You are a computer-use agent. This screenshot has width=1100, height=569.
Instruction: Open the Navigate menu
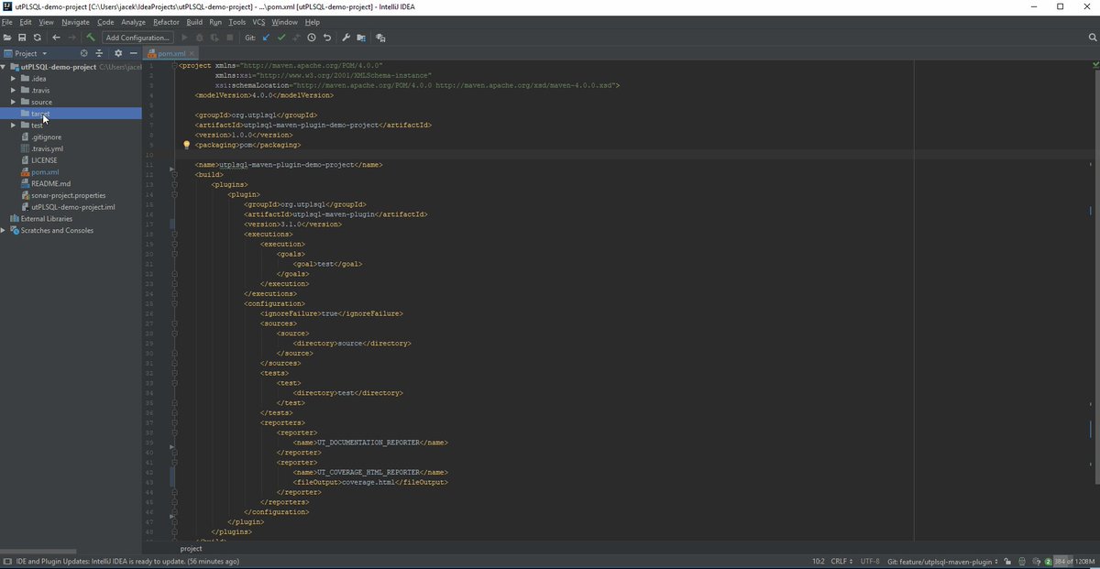[76, 21]
